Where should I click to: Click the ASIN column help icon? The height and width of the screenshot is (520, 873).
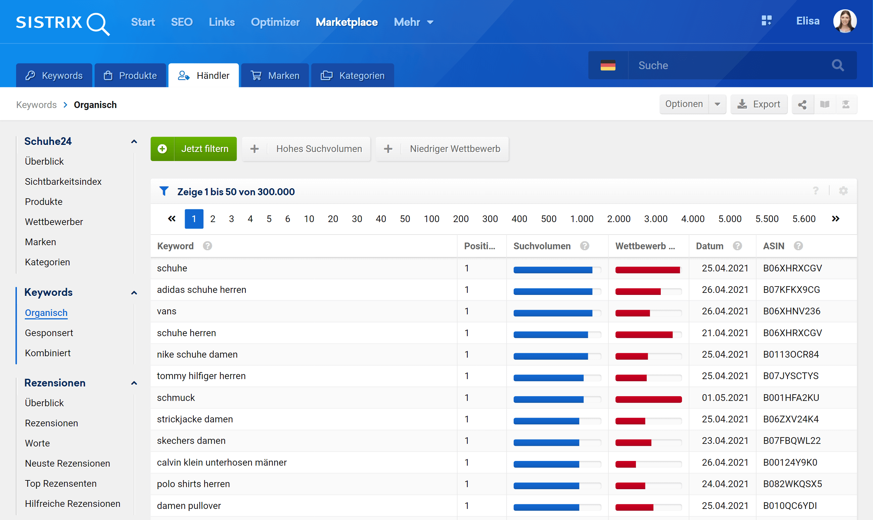(x=798, y=246)
